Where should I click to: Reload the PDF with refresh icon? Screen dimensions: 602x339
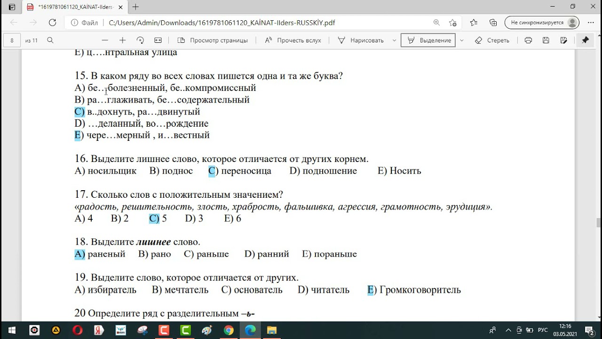[x=53, y=23]
